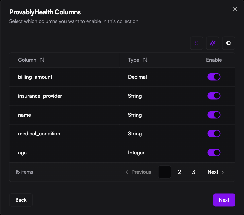Click the AI sparkles icon button
This screenshot has width=244, height=215.
coord(213,43)
